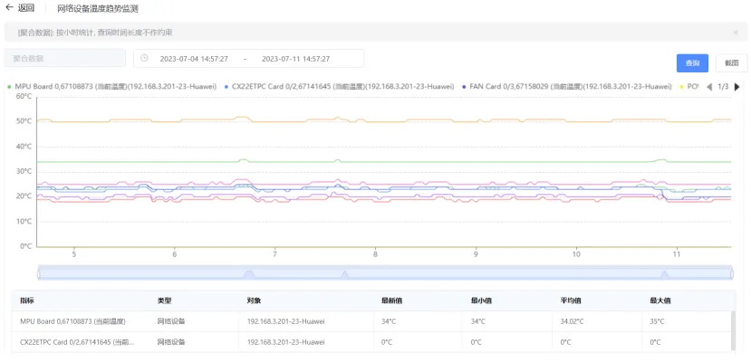The height and width of the screenshot is (363, 751).
Task: Go to previous legend page arrow
Action: pos(708,87)
